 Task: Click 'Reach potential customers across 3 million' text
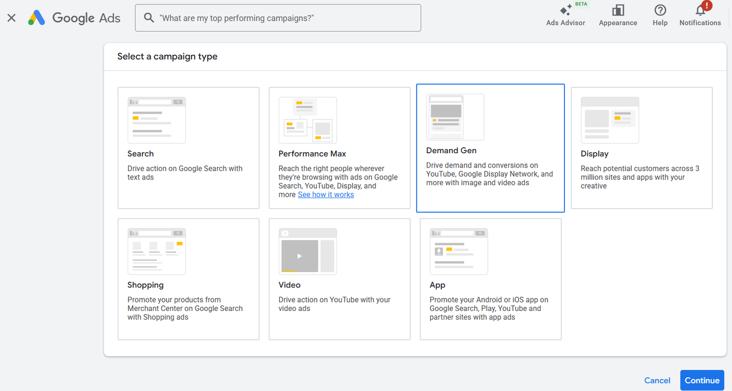point(640,177)
